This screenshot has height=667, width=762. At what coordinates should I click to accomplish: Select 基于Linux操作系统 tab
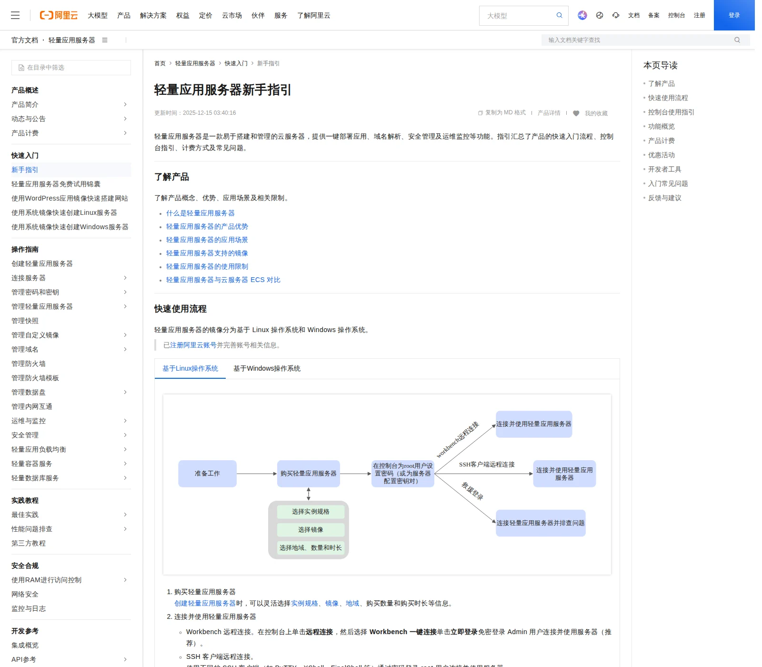(x=190, y=368)
